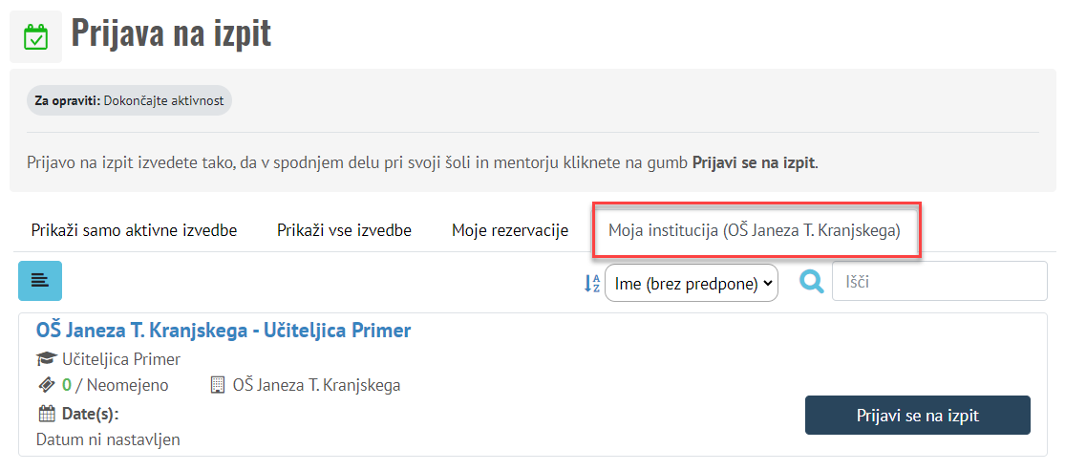
Task: Toggle the blue list view button
Action: (40, 280)
